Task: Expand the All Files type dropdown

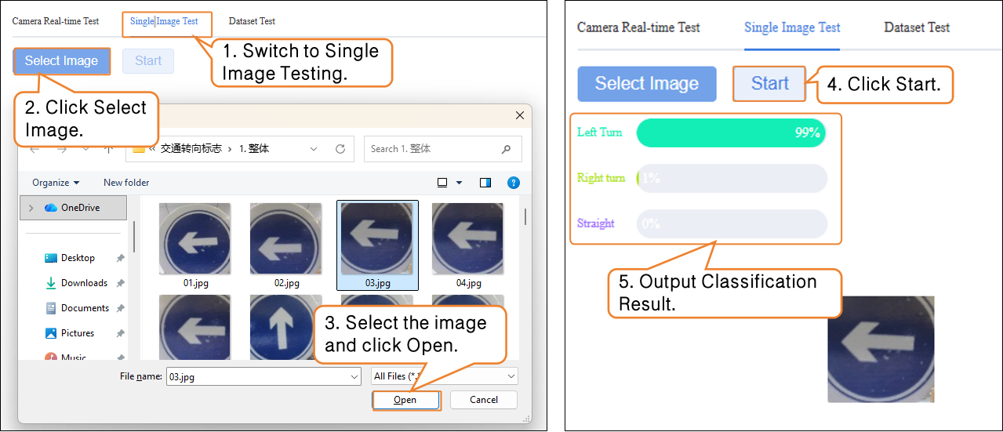Action: click(x=511, y=376)
